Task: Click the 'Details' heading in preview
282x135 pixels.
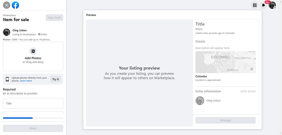Action: (200, 41)
